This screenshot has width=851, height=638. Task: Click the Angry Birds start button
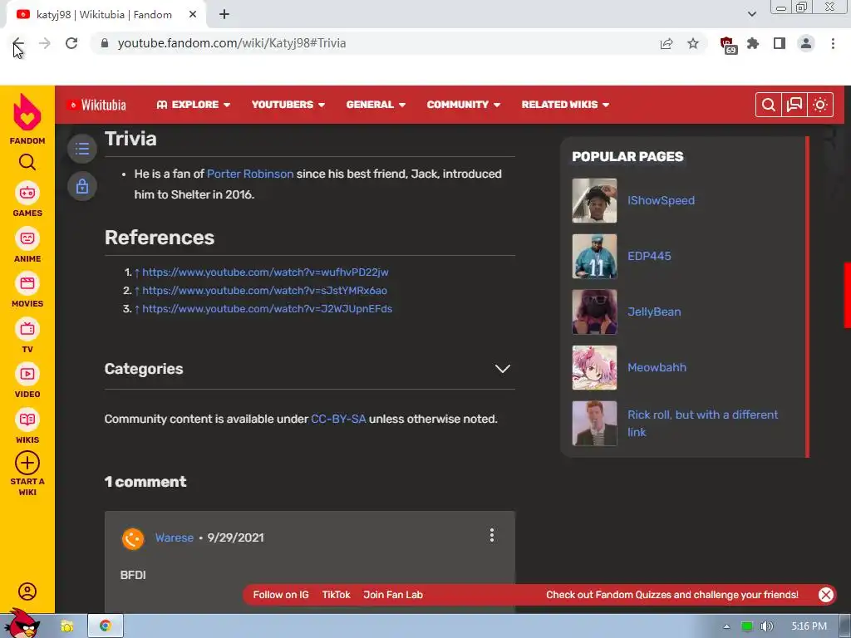point(22,624)
